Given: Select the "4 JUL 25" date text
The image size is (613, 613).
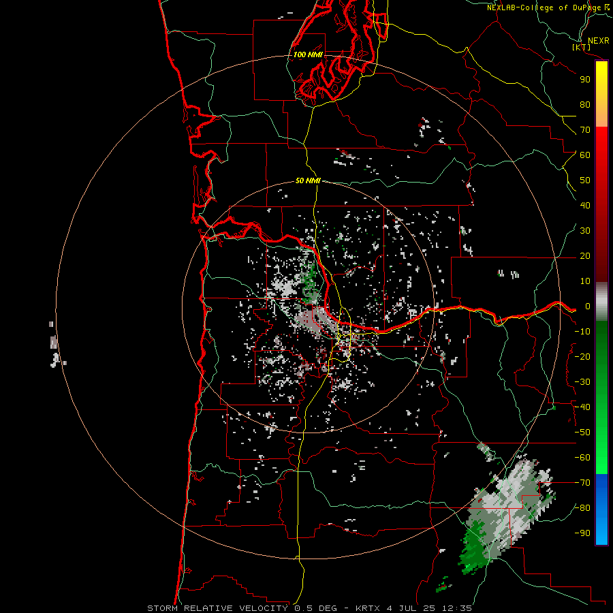Looking at the screenshot, I should click(411, 608).
